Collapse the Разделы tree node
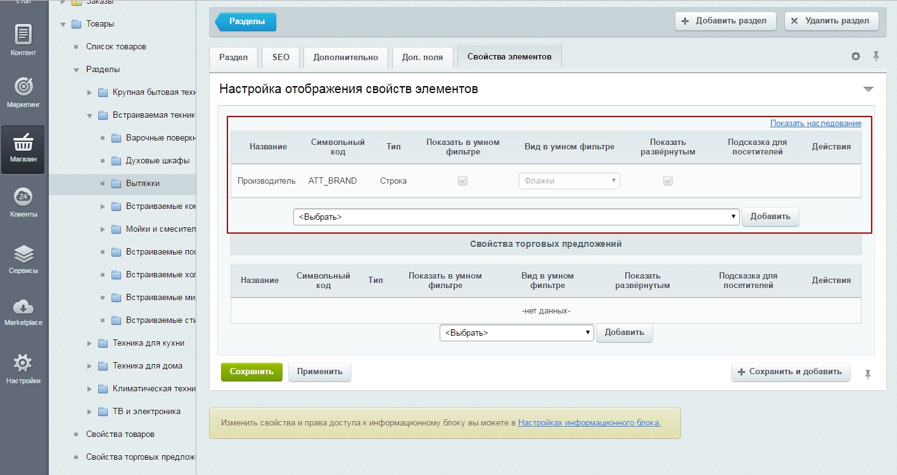897x475 pixels. [x=76, y=70]
